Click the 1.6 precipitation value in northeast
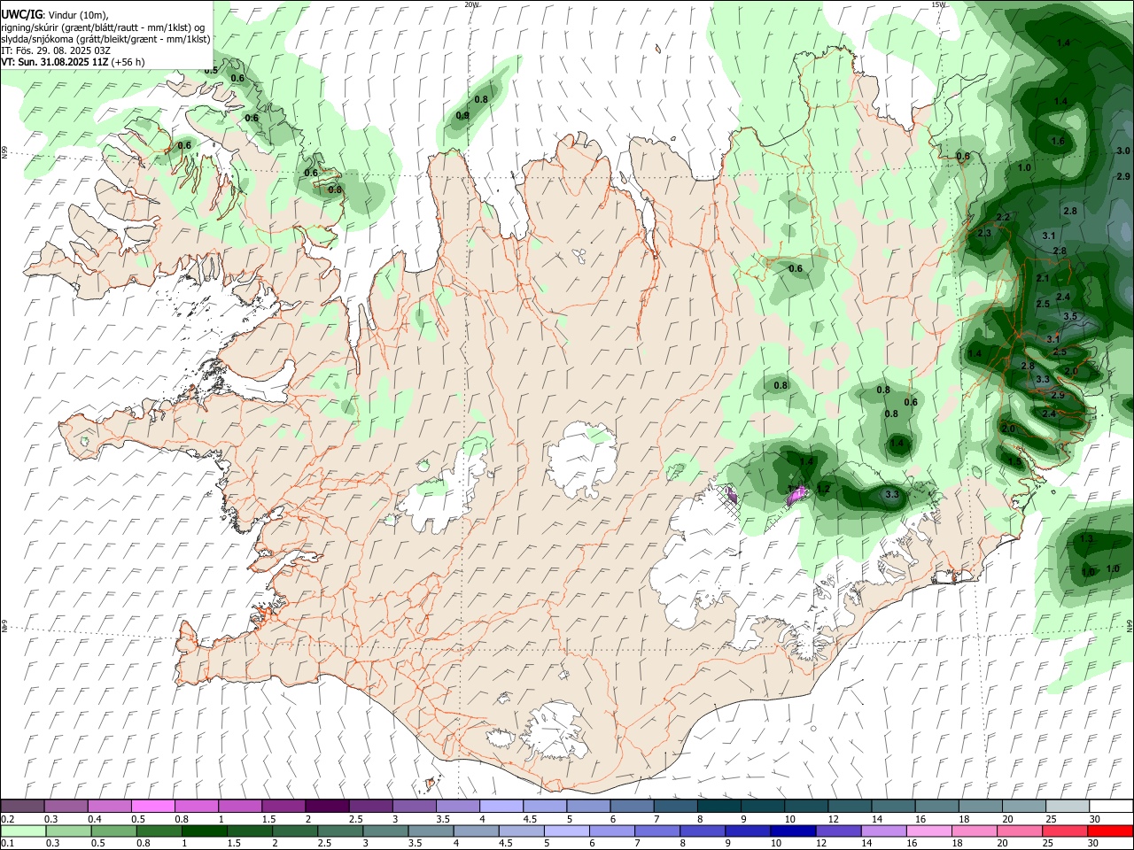The image size is (1134, 850). 1058,141
